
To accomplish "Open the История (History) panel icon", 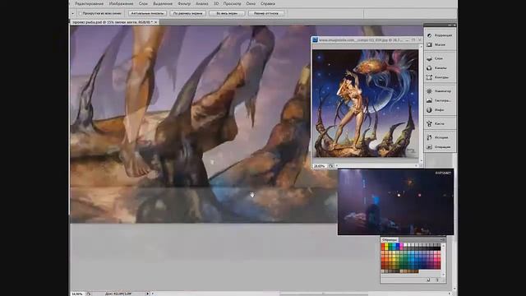I will click(x=429, y=137).
